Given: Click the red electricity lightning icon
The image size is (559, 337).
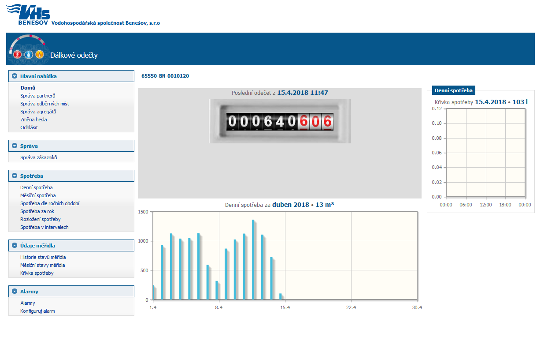Looking at the screenshot, I should coord(18,55).
